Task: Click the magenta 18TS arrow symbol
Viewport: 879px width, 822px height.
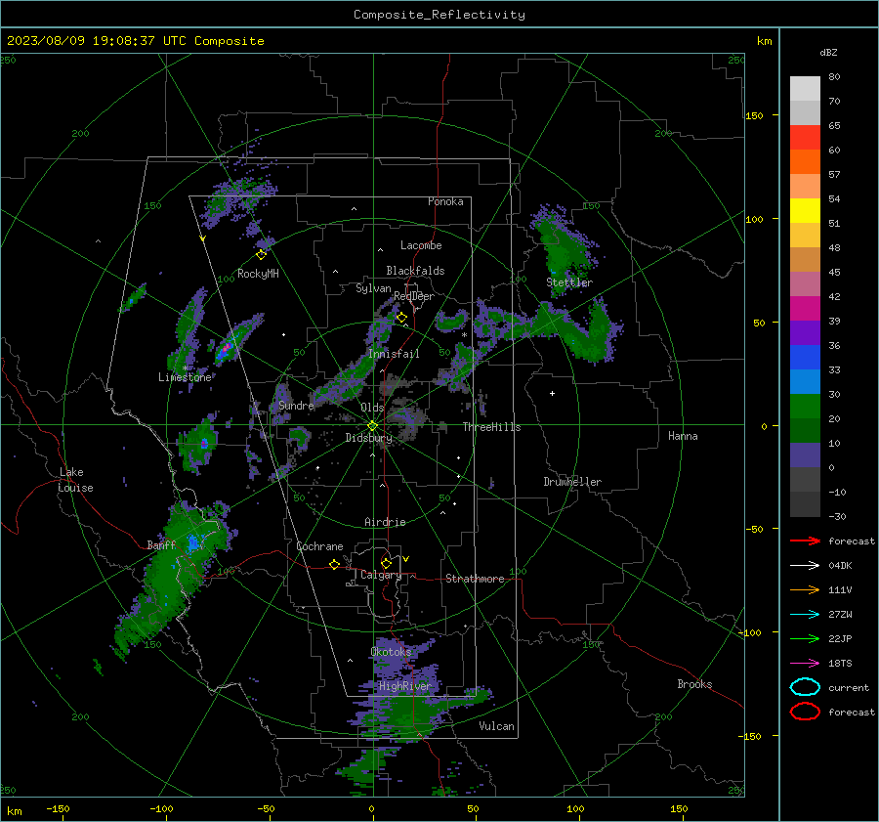Action: point(805,664)
